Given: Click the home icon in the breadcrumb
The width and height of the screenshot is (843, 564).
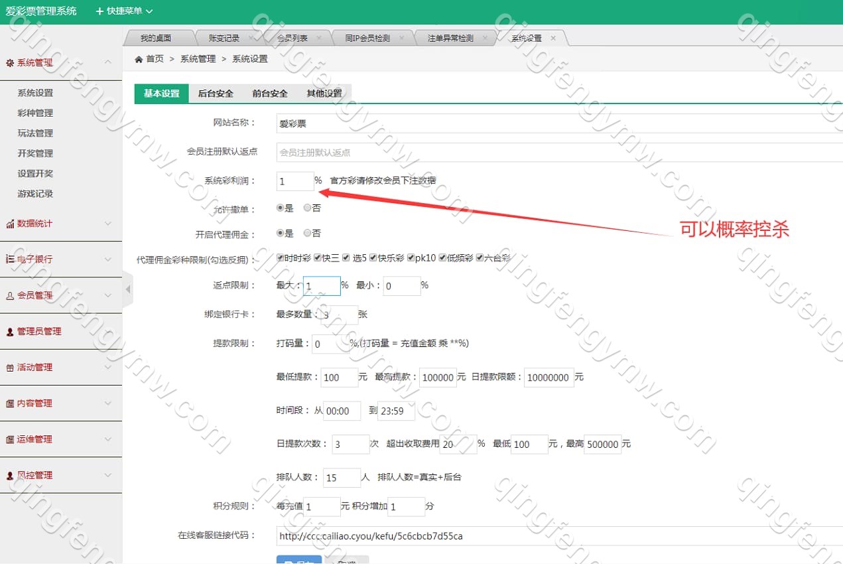Looking at the screenshot, I should coord(139,59).
